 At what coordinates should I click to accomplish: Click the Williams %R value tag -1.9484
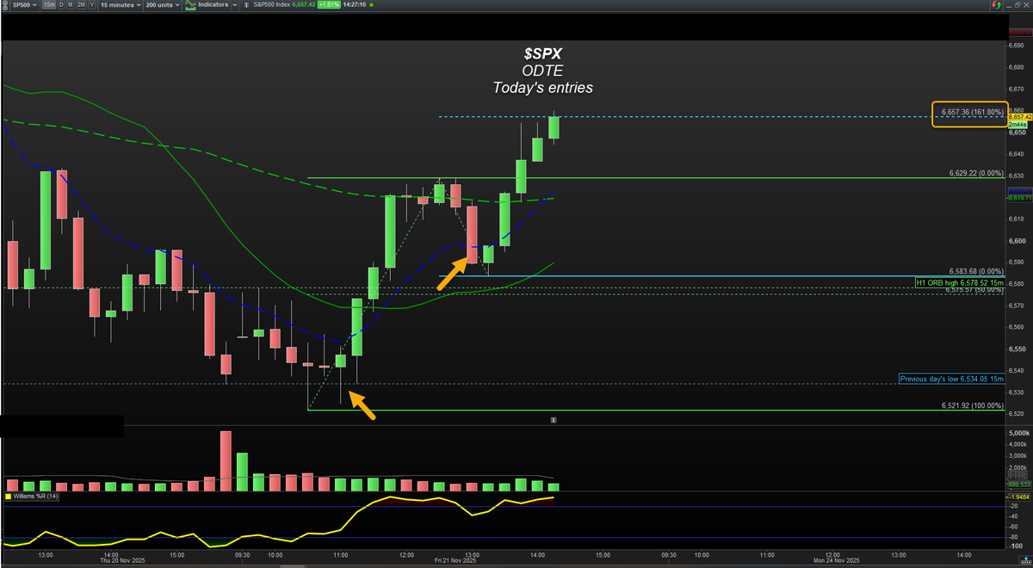(x=1019, y=497)
